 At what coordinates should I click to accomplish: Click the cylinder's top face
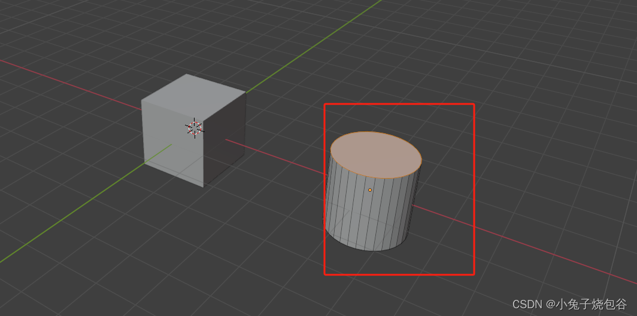376,155
